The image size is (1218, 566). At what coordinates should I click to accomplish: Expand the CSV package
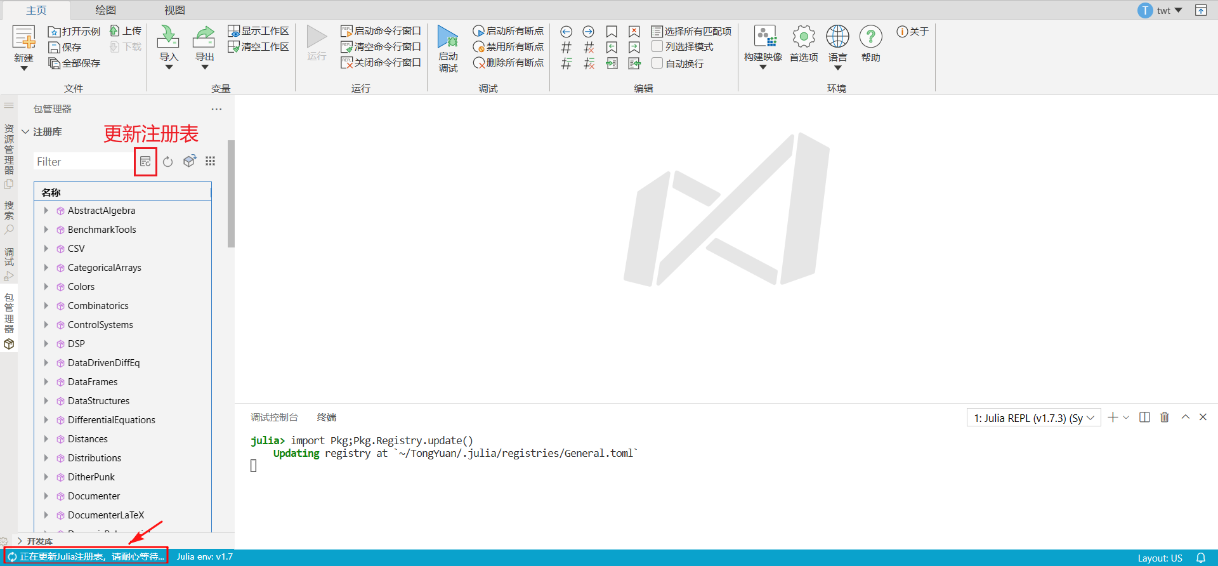click(x=46, y=249)
